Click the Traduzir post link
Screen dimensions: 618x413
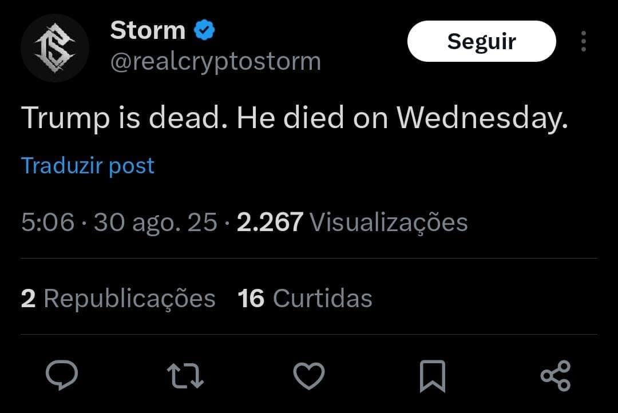point(88,166)
